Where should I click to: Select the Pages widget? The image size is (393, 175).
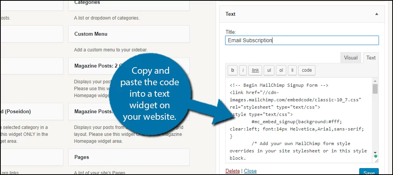(x=129, y=157)
